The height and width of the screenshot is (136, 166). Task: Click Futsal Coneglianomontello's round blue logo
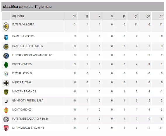[x=6, y=56]
